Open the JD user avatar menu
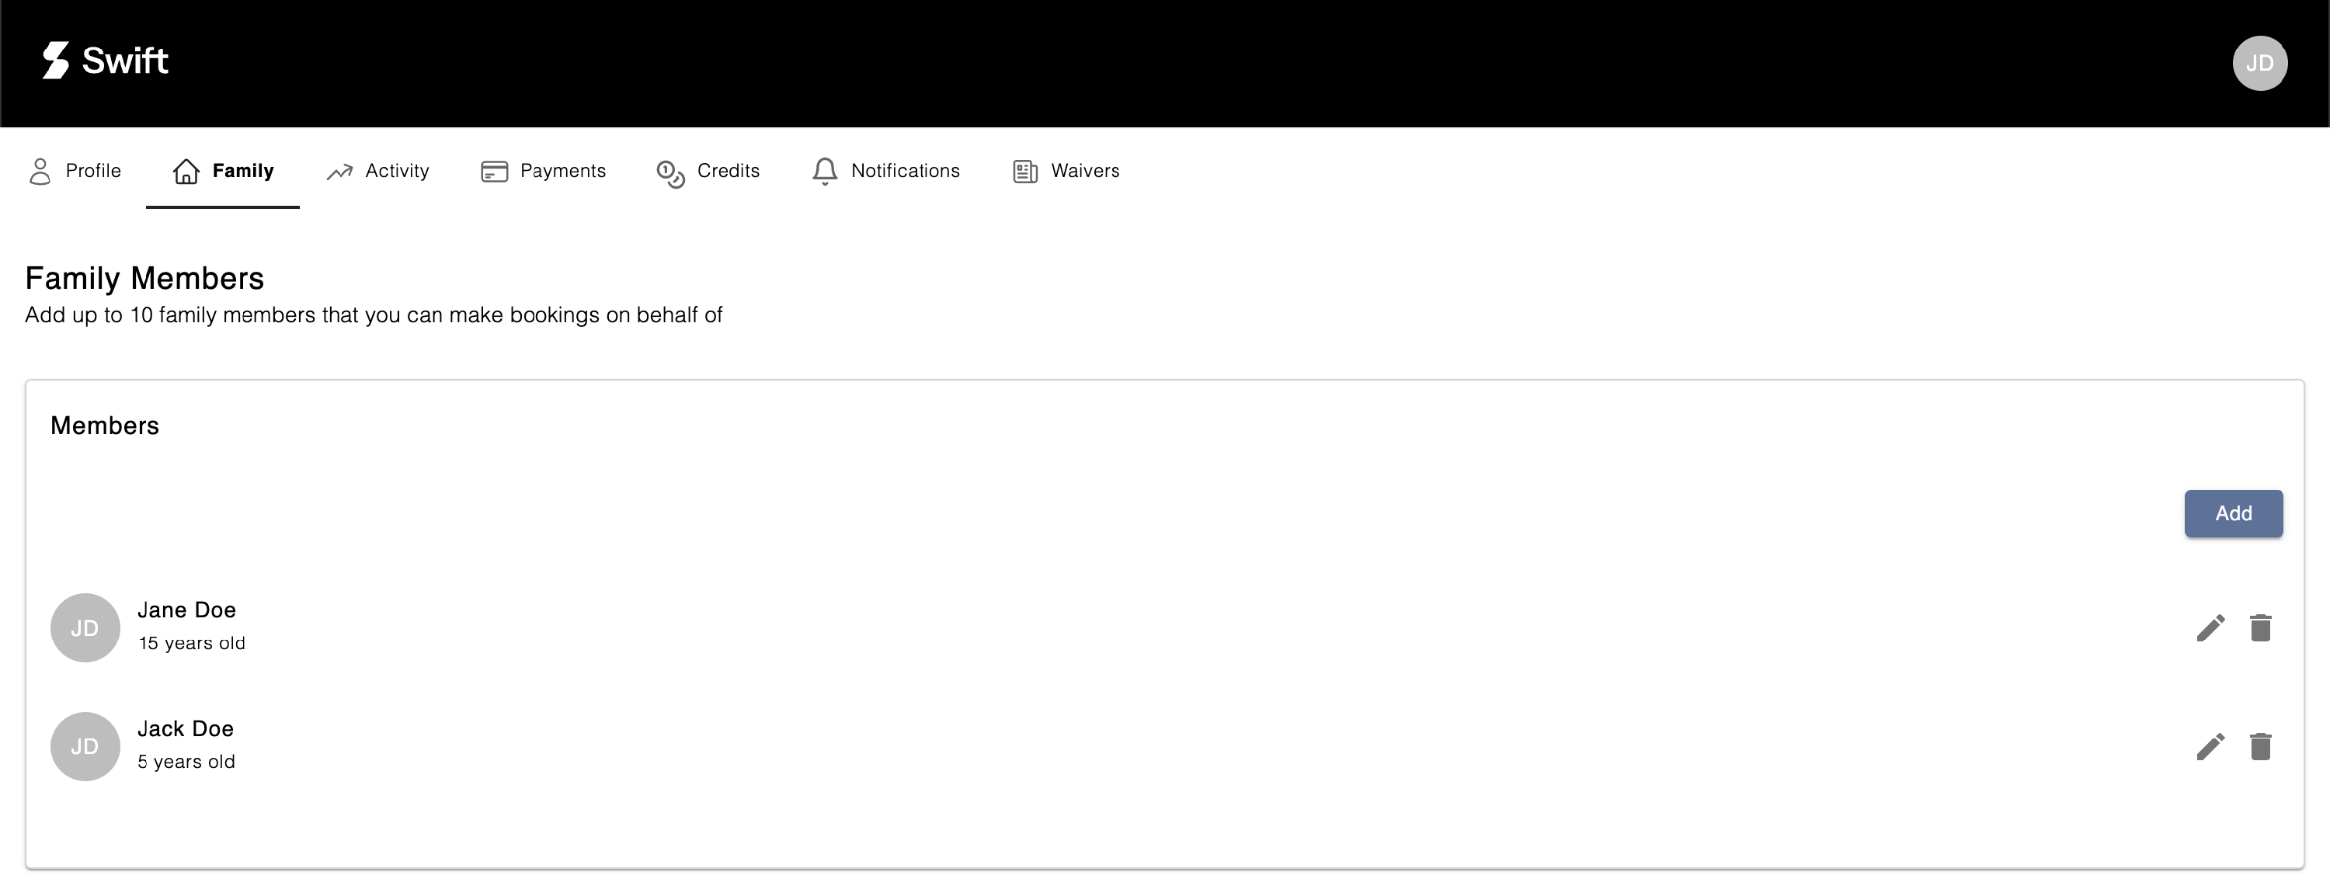 (x=2259, y=64)
